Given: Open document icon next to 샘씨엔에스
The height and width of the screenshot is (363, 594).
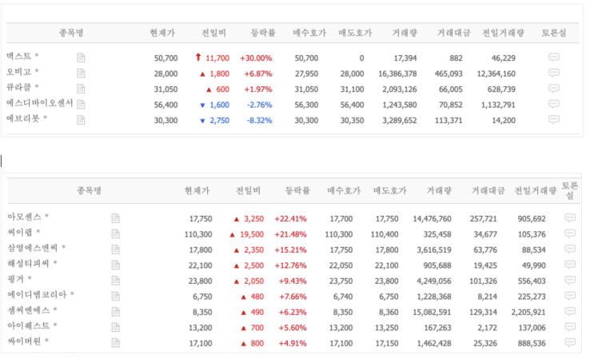Looking at the screenshot, I should point(116,312).
